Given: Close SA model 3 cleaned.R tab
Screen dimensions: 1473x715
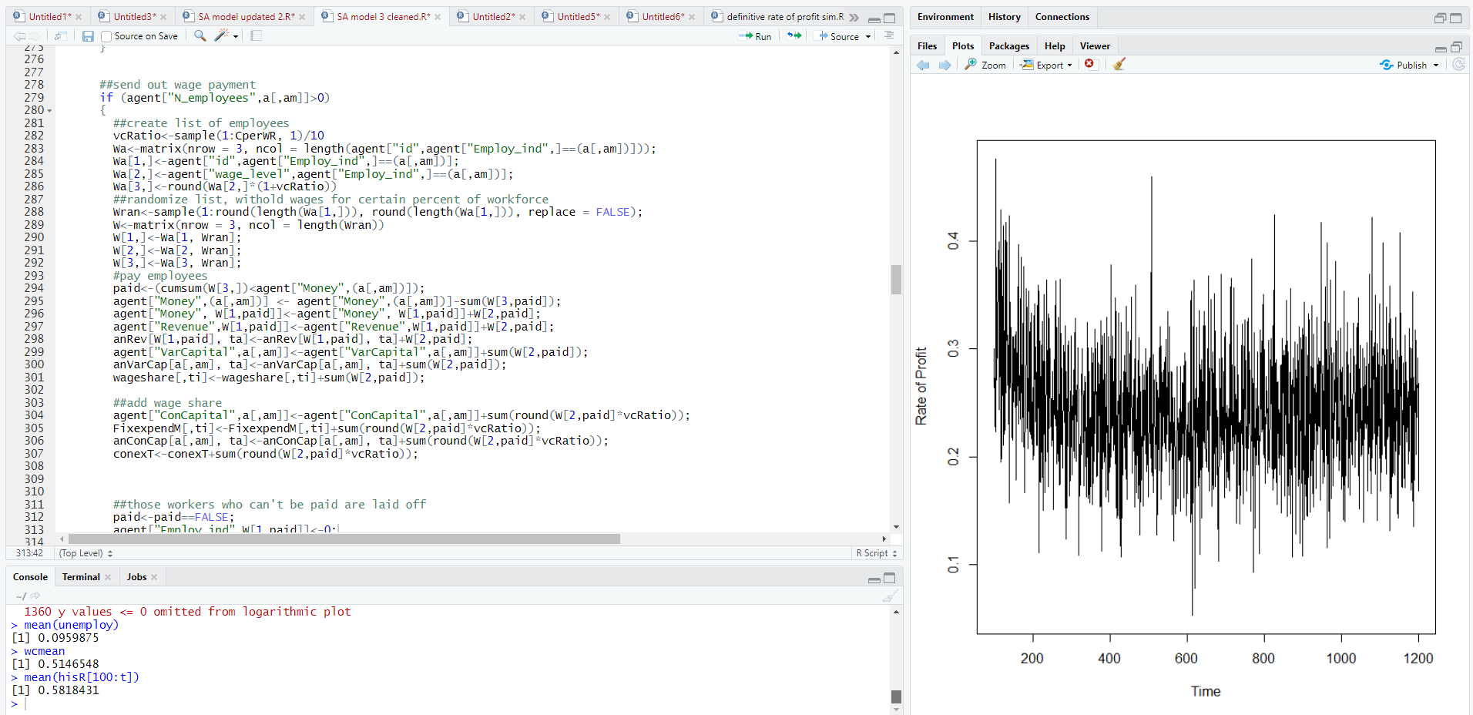Looking at the screenshot, I should [438, 17].
